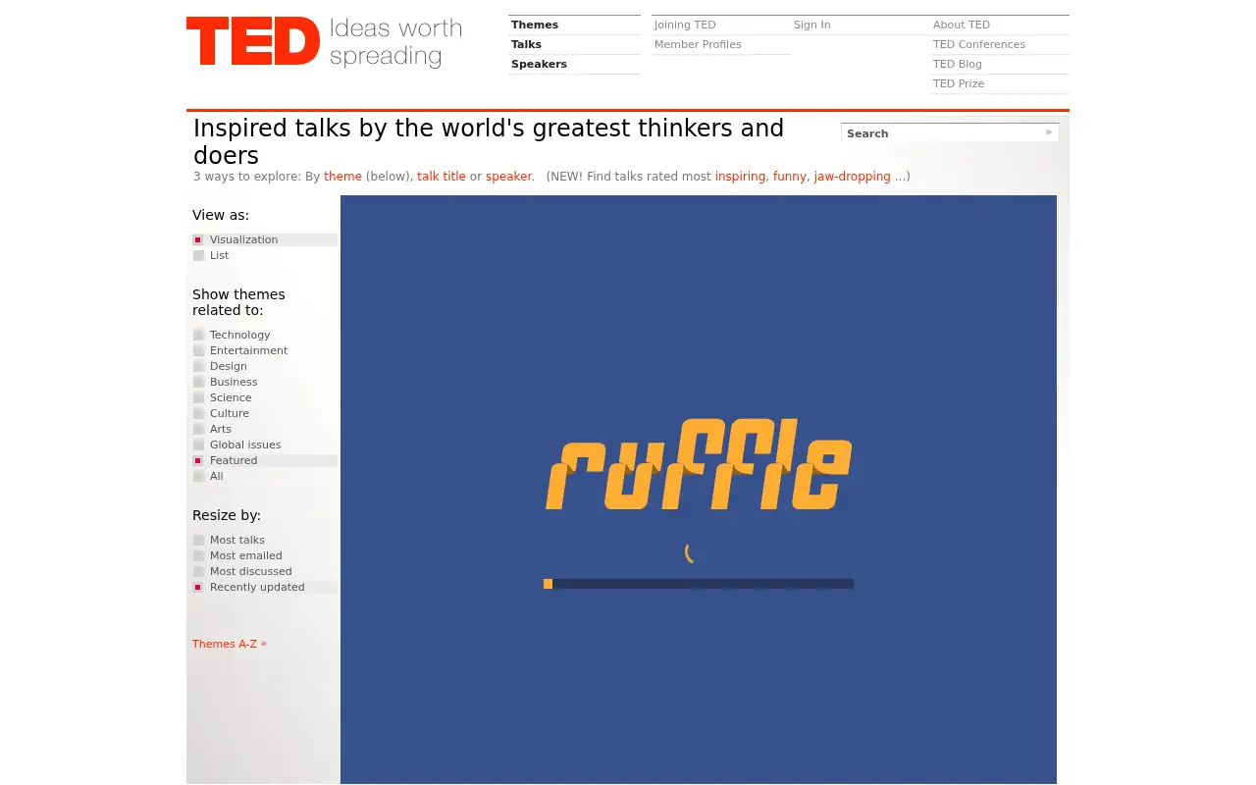Select the Visualization view option

click(x=264, y=239)
